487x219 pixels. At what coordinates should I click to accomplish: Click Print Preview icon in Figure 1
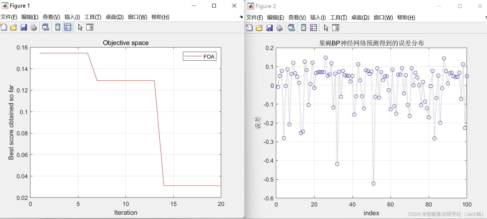coord(45,27)
